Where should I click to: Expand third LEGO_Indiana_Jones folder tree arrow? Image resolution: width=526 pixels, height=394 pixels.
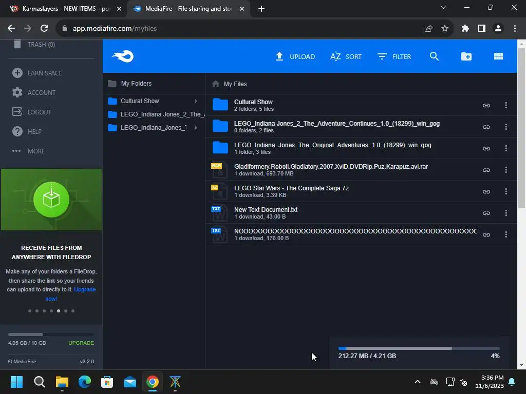196,128
